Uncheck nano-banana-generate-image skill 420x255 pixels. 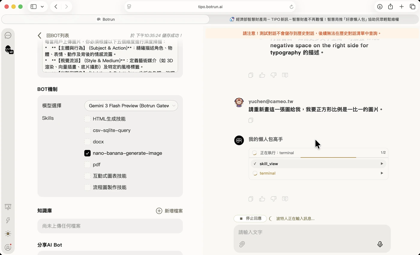pos(87,153)
